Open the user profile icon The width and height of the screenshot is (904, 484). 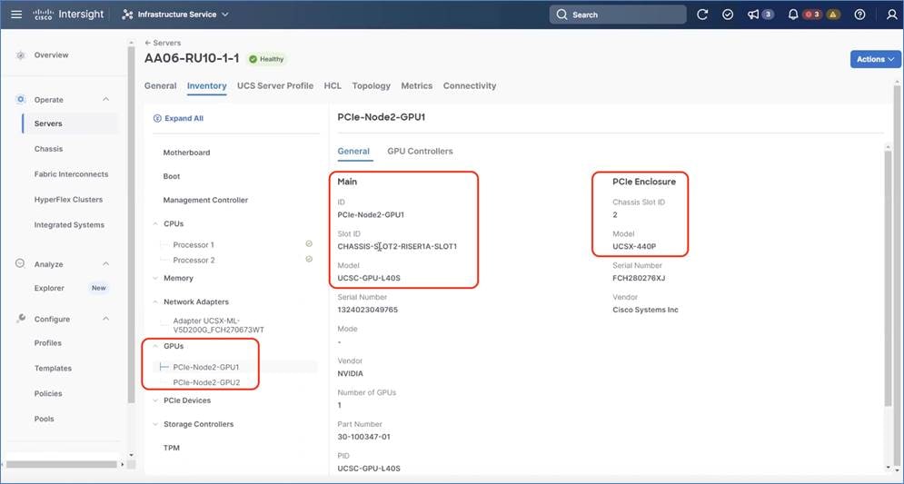pos(891,15)
